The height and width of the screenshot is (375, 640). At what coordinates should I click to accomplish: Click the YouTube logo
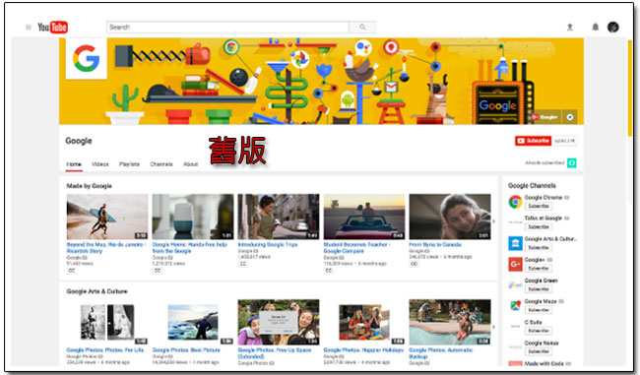coord(52,28)
